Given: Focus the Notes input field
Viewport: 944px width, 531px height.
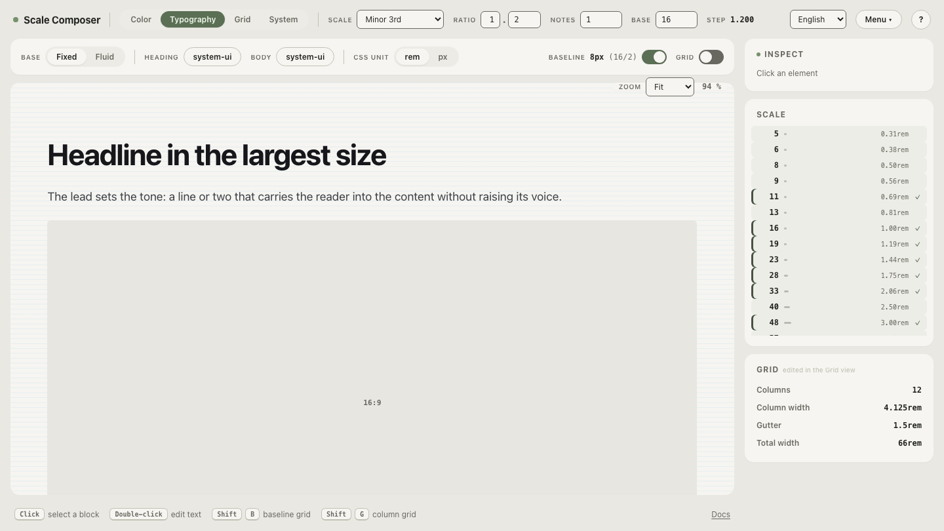Looking at the screenshot, I should pyautogui.click(x=601, y=20).
